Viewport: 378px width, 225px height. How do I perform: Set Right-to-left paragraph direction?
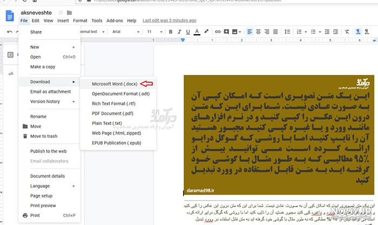pos(367,31)
